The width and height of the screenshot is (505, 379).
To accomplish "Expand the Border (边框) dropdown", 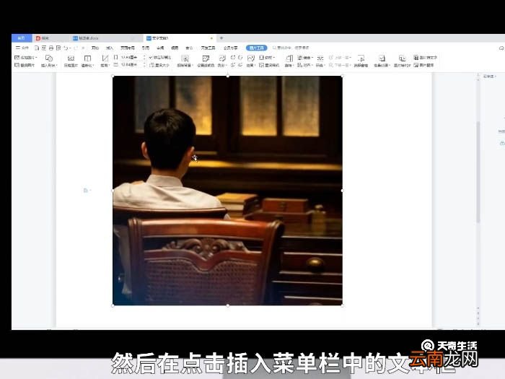I will click(x=267, y=58).
